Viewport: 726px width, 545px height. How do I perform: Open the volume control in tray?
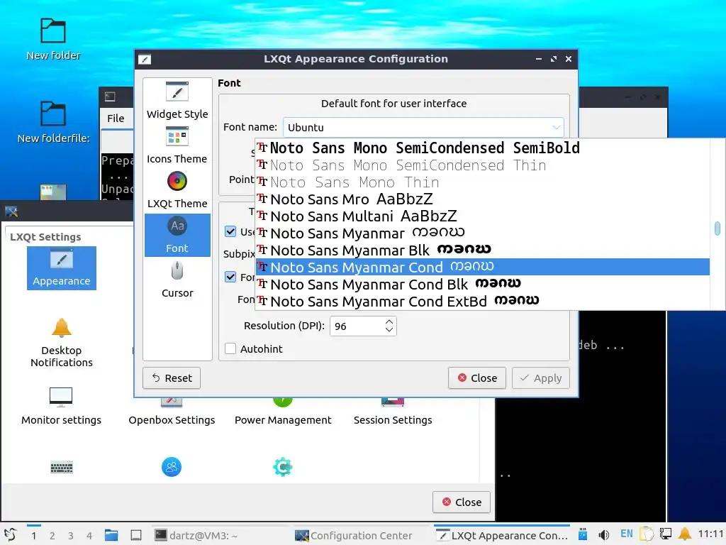[604, 535]
